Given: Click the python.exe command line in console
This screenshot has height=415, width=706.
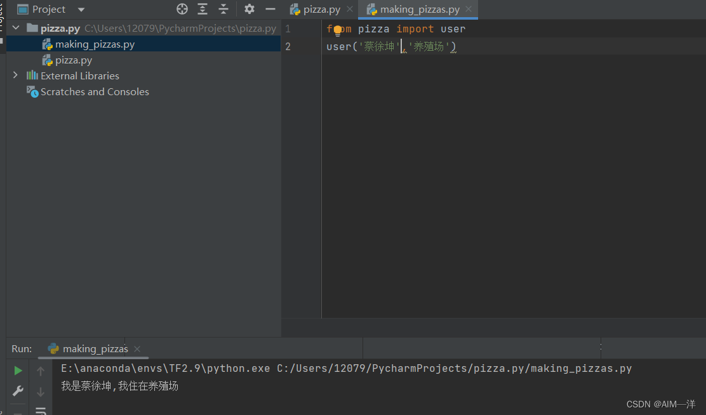Looking at the screenshot, I should click(x=346, y=369).
